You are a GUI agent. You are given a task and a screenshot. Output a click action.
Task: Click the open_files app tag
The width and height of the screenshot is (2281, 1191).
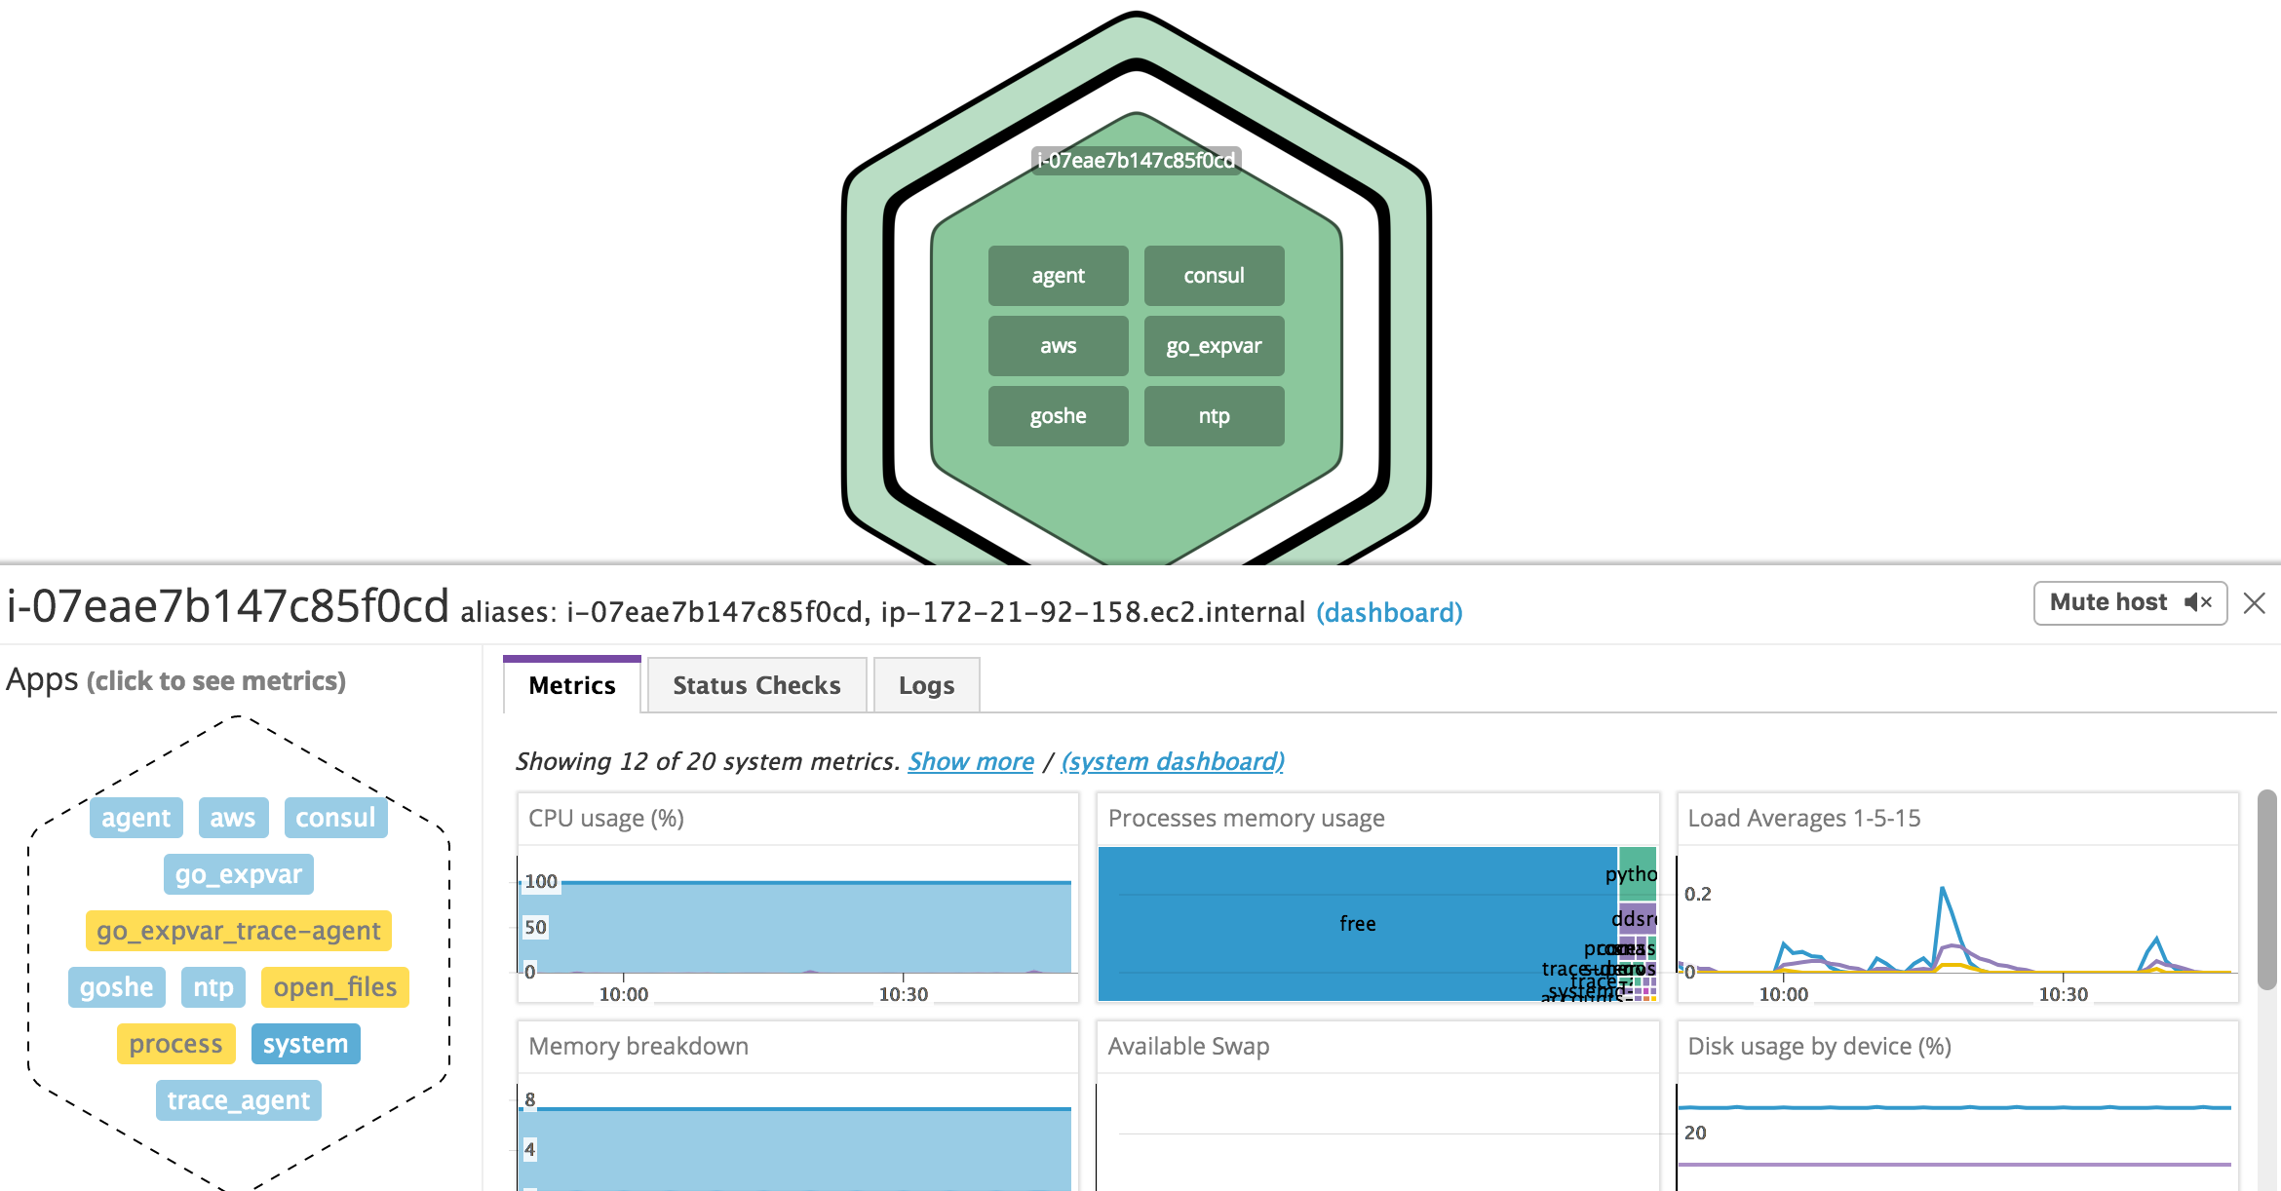(x=335, y=987)
